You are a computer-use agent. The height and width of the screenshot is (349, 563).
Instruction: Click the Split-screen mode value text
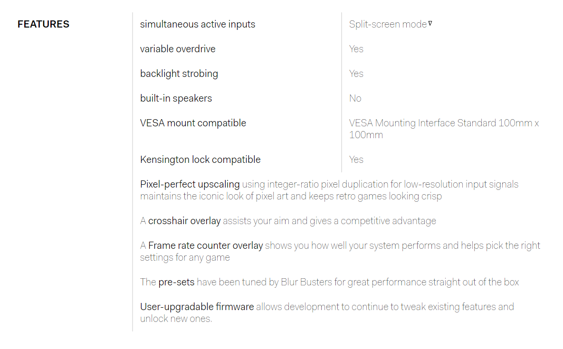(x=388, y=24)
